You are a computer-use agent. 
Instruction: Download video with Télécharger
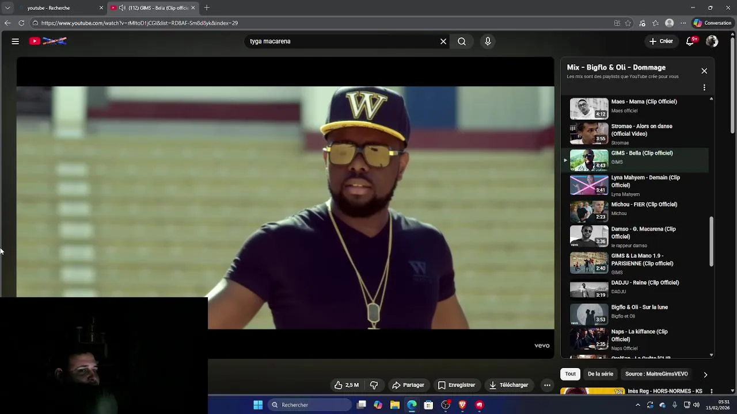pyautogui.click(x=509, y=385)
